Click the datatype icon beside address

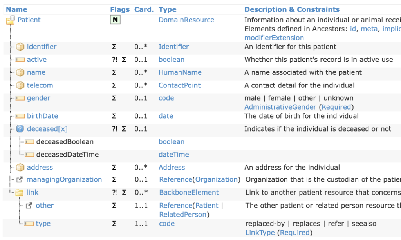click(x=20, y=167)
